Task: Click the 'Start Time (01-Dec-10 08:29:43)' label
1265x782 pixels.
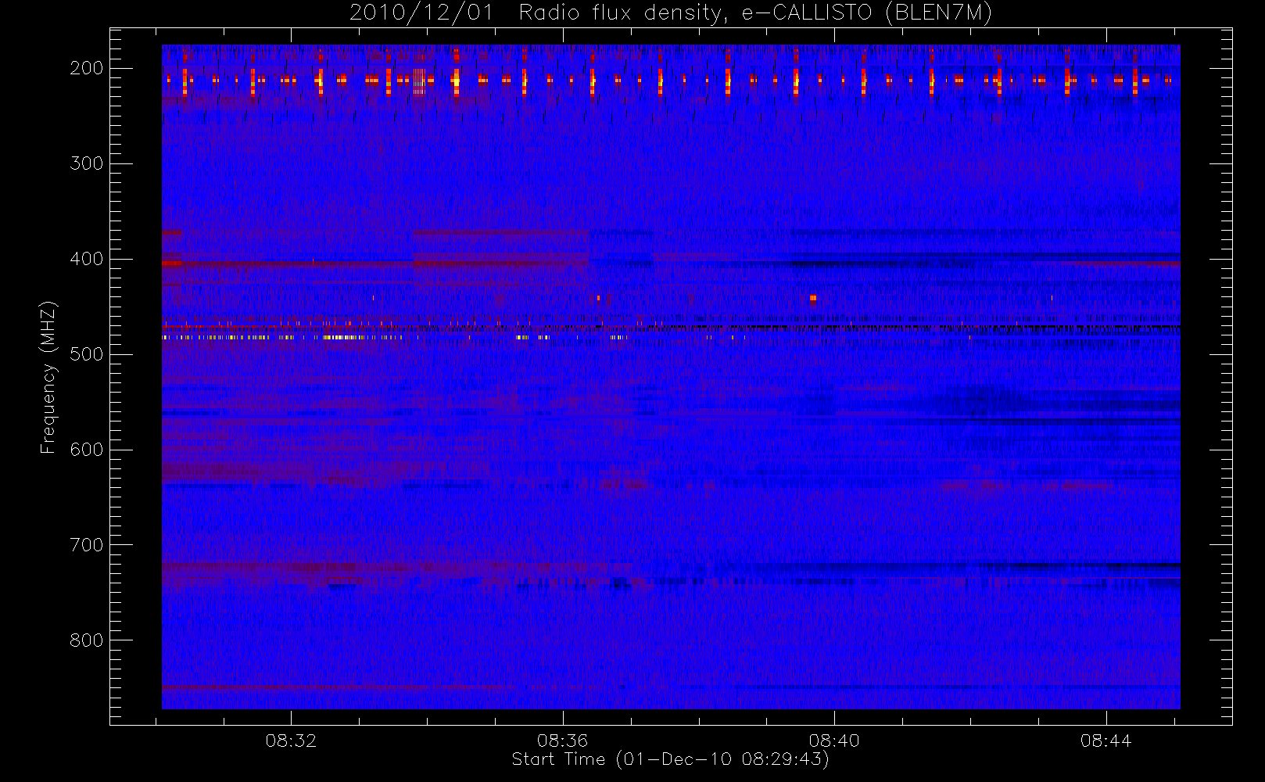Action: tap(670, 759)
